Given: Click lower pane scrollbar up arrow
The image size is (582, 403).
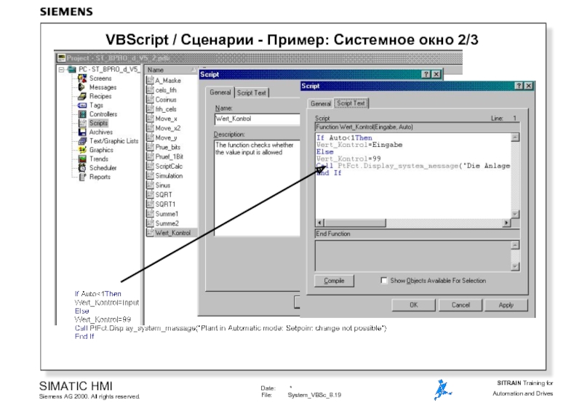Looking at the screenshot, I should 515,245.
